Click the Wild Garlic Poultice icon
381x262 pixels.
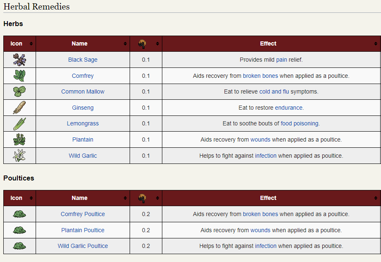(x=19, y=246)
